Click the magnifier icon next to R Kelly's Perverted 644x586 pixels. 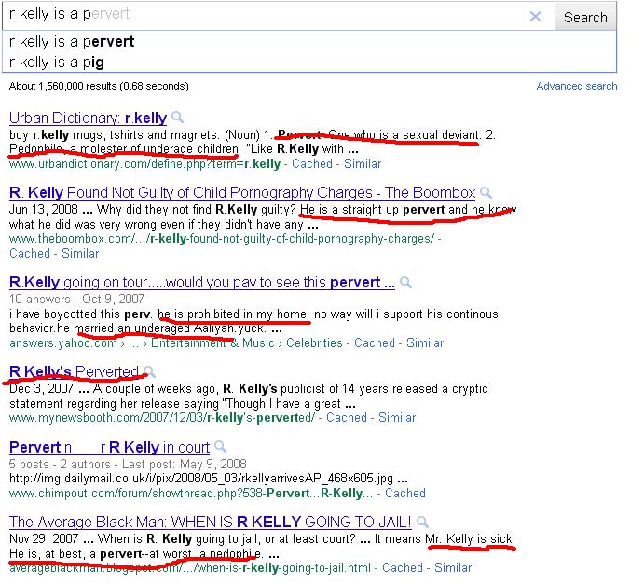[150, 371]
